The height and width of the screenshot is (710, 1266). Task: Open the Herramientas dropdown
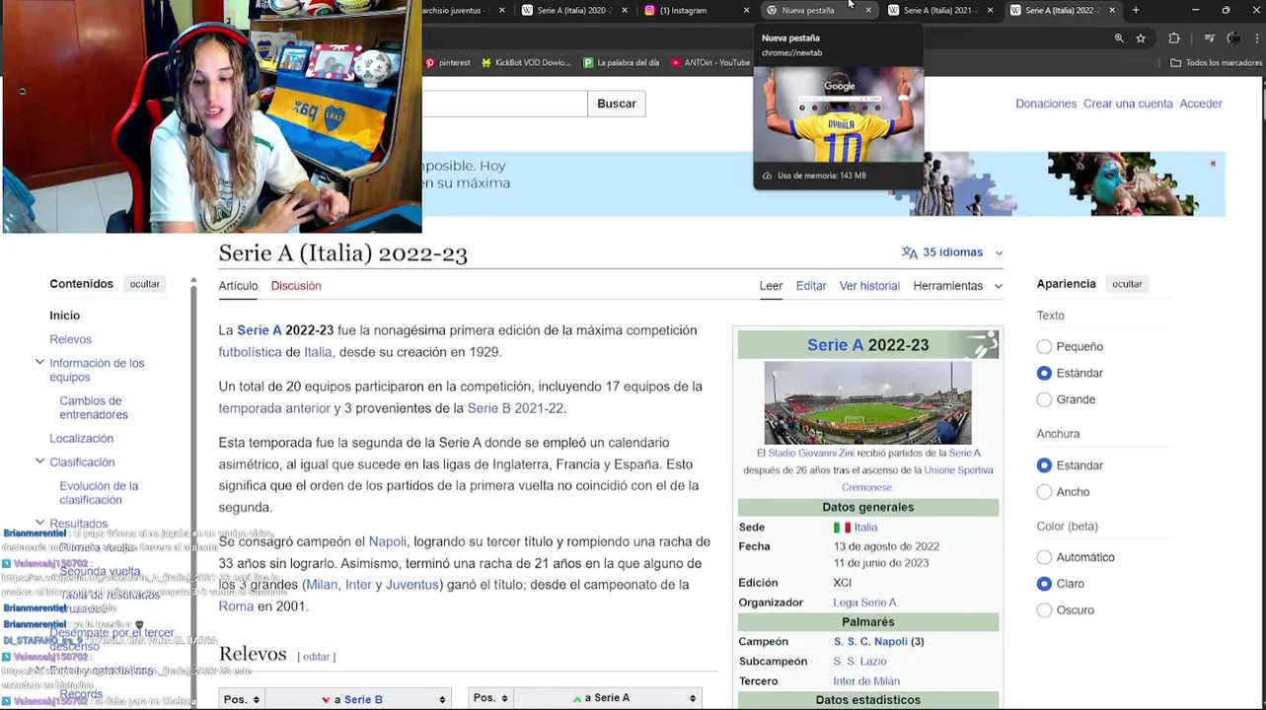point(957,286)
